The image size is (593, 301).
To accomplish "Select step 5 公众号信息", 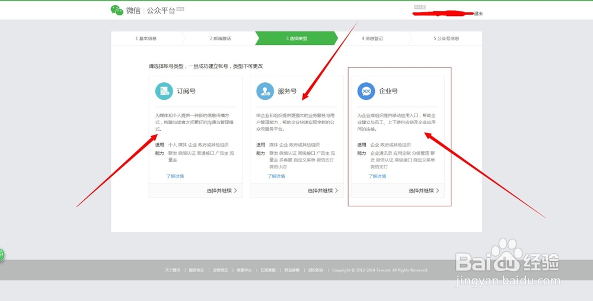I will coord(447,38).
